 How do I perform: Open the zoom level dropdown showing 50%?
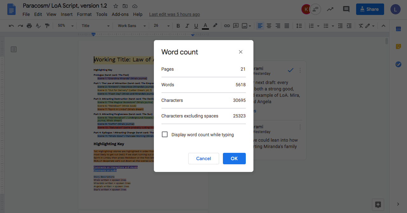pyautogui.click(x=66, y=26)
